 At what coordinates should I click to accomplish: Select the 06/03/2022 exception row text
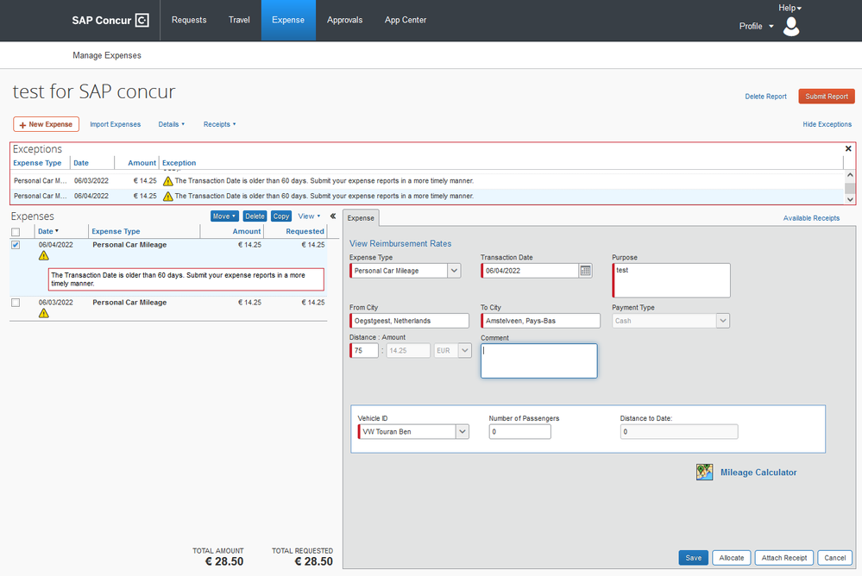click(324, 181)
